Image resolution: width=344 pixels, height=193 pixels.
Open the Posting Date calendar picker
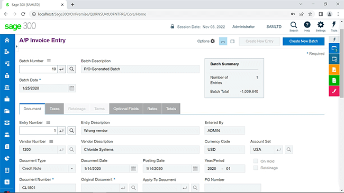195,169
